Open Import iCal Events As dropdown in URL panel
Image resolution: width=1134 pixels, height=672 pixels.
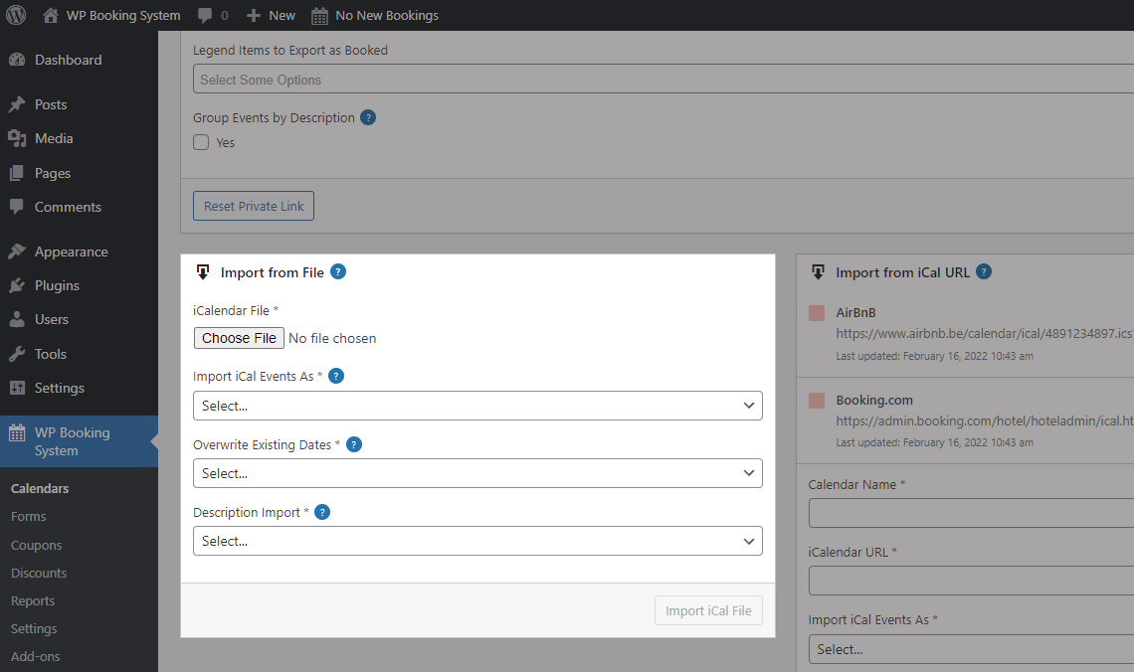pyautogui.click(x=971, y=649)
